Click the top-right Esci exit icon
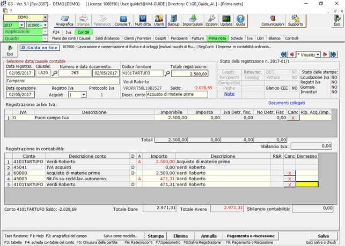 tap(337, 21)
